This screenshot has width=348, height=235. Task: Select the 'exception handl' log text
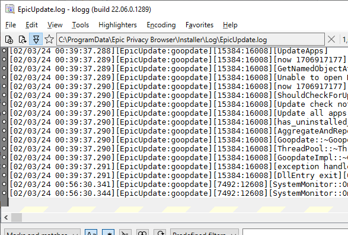pos(312,166)
